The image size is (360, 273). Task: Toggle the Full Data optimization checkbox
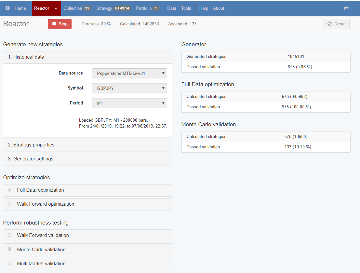pos(9,190)
